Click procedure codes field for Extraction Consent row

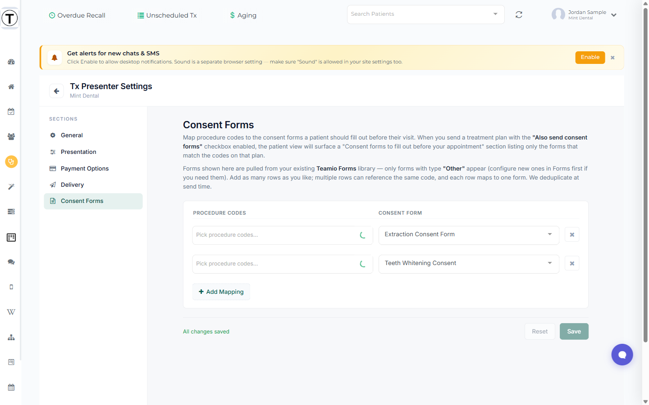pyautogui.click(x=283, y=235)
